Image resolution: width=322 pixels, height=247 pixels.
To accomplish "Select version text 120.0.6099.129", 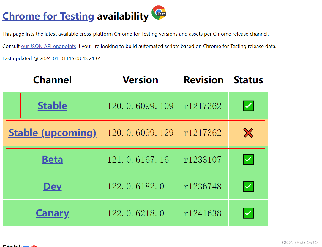I will point(141,133).
